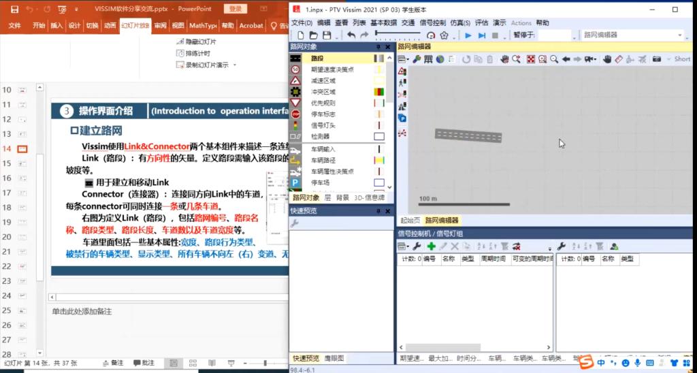Screen dimensions: 697x373
Task: Open the 审阅 ribbon tab in PowerPoint
Action: point(161,26)
